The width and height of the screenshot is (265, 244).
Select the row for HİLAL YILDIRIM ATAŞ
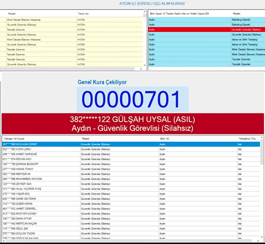pyautogui.click(x=131, y=189)
